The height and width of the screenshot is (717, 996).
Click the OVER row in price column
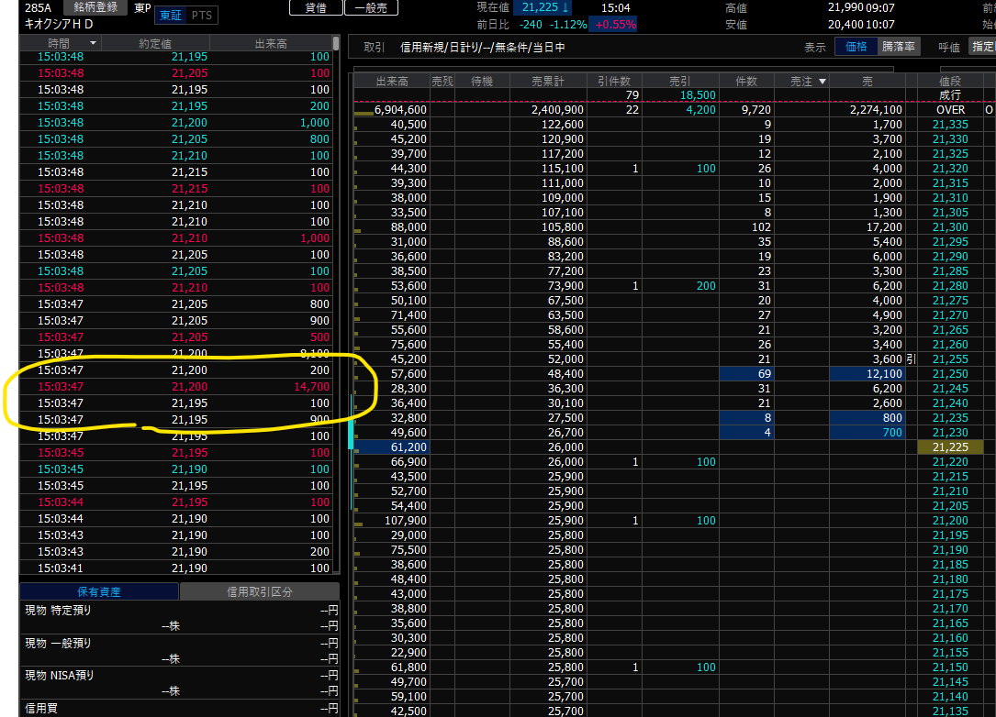[950, 110]
